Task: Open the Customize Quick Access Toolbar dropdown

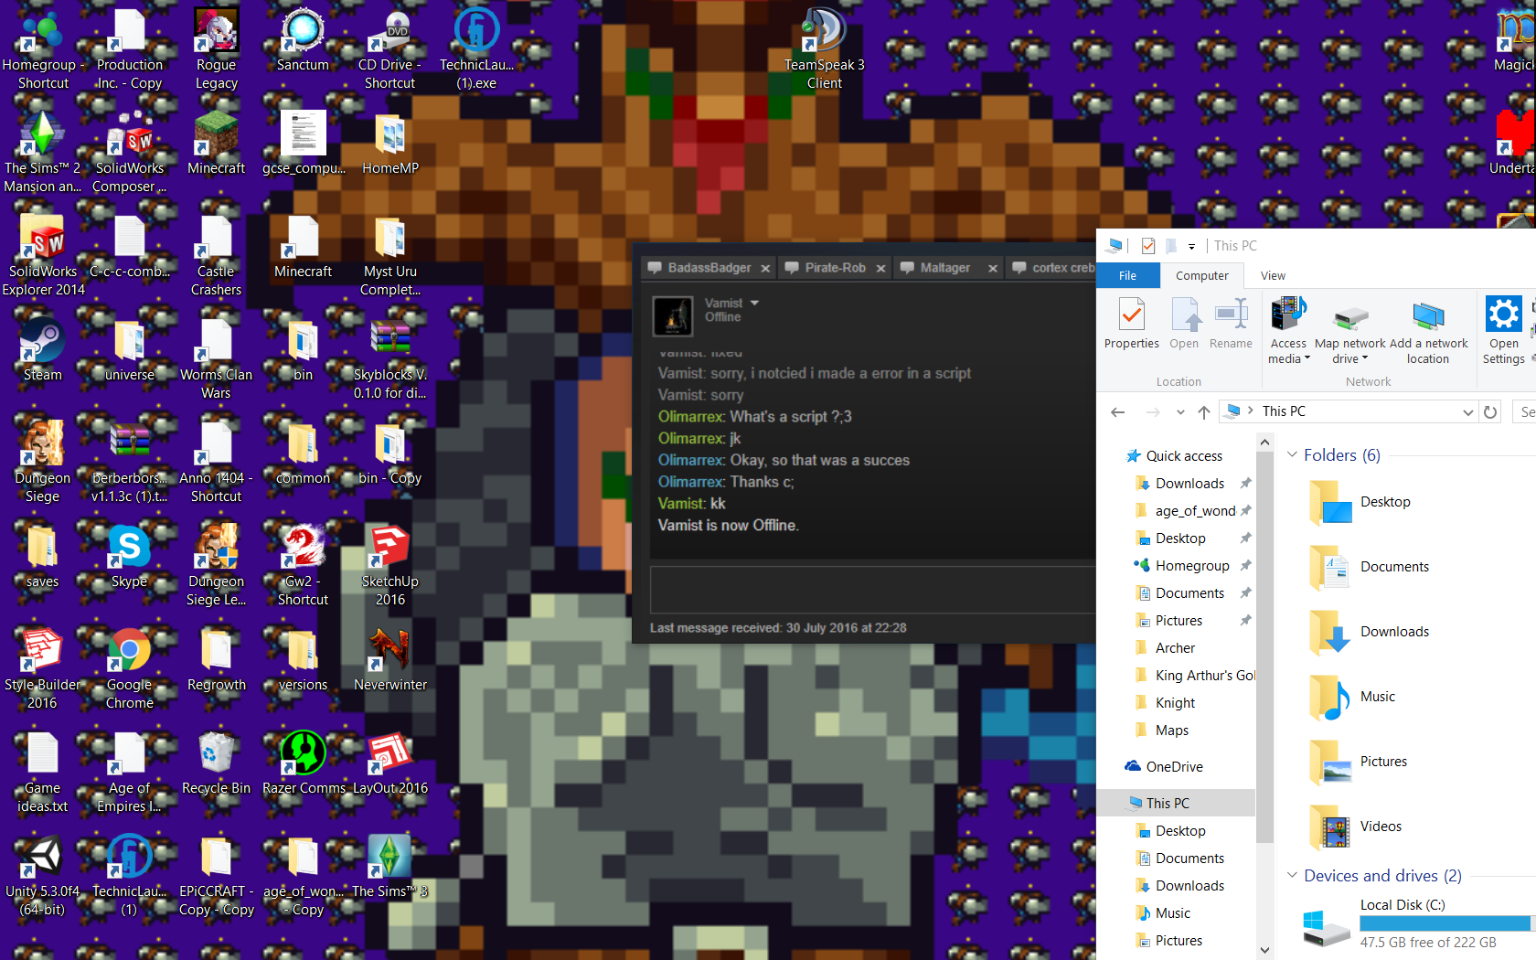Action: (1191, 246)
